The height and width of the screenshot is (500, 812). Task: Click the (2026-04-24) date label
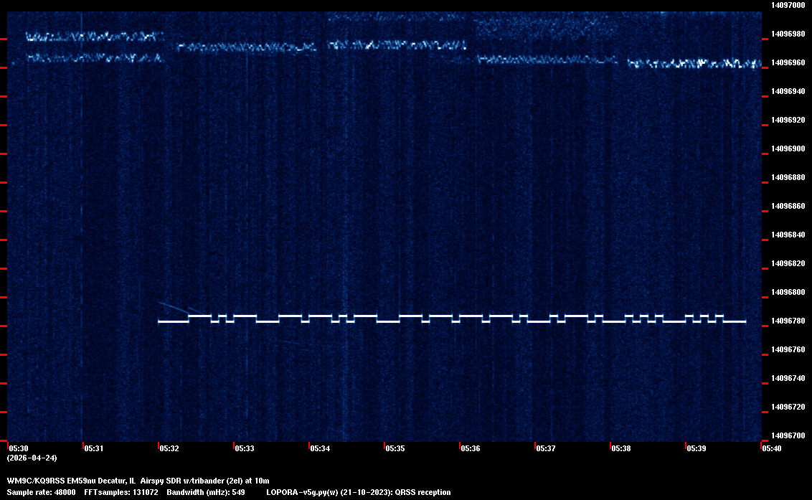[32, 458]
